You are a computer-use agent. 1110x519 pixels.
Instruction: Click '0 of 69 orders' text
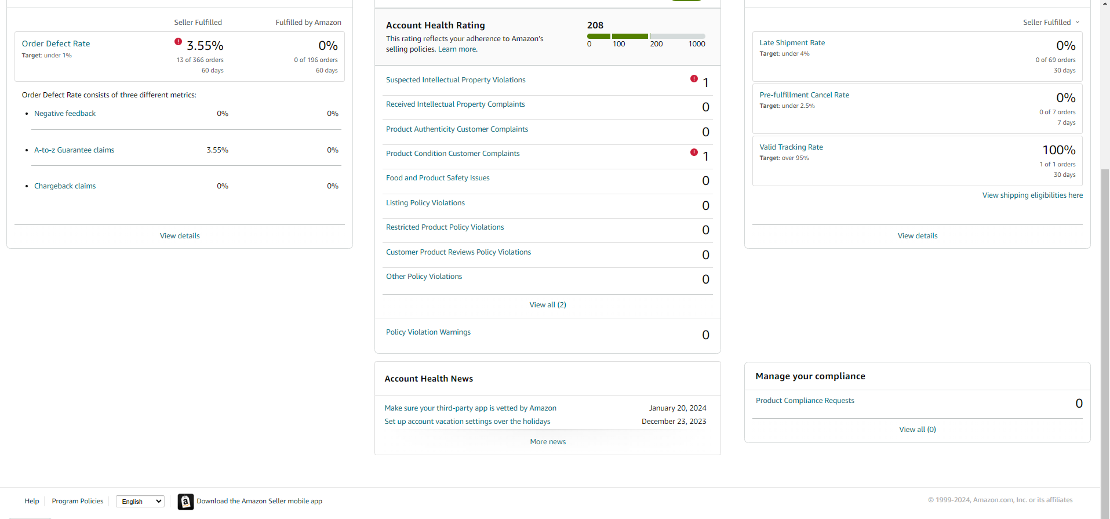(x=1056, y=60)
